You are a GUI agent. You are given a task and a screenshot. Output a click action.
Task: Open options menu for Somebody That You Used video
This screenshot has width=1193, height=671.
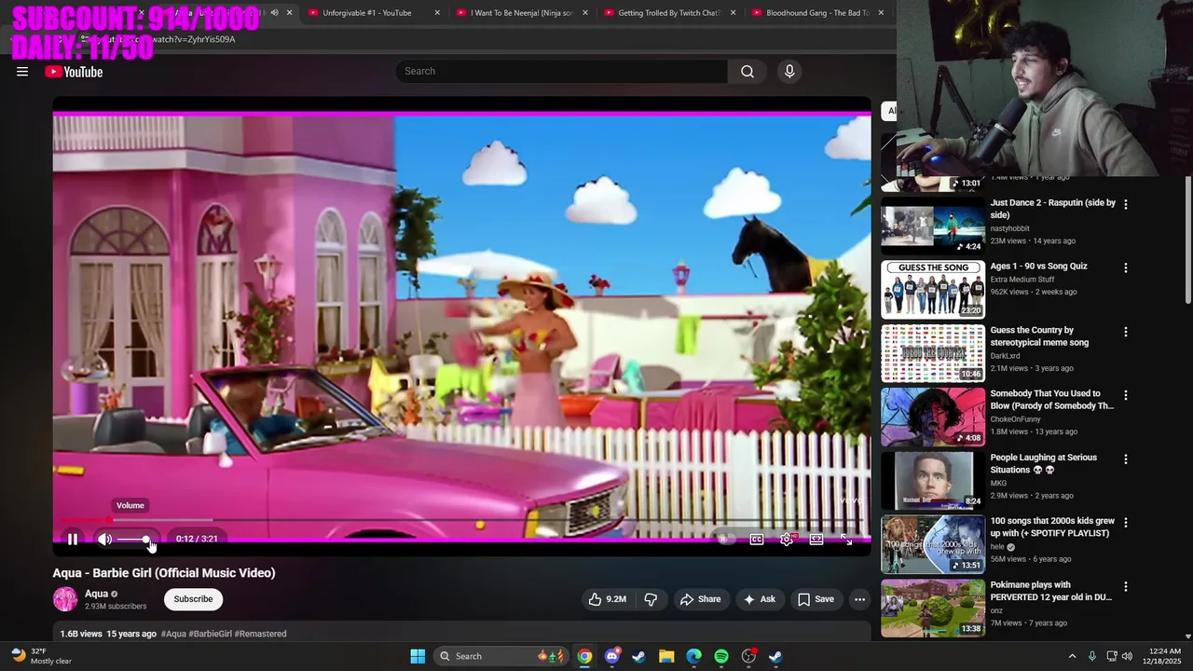click(x=1126, y=395)
